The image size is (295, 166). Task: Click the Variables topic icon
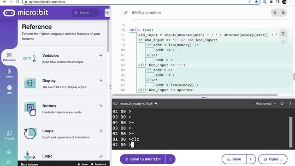point(29,59)
